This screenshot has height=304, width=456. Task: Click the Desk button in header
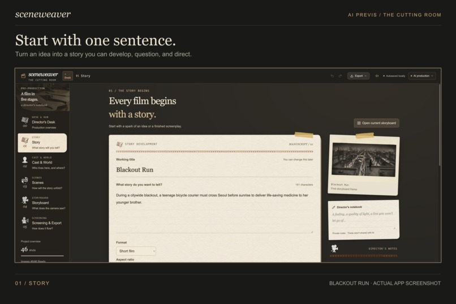point(67,76)
